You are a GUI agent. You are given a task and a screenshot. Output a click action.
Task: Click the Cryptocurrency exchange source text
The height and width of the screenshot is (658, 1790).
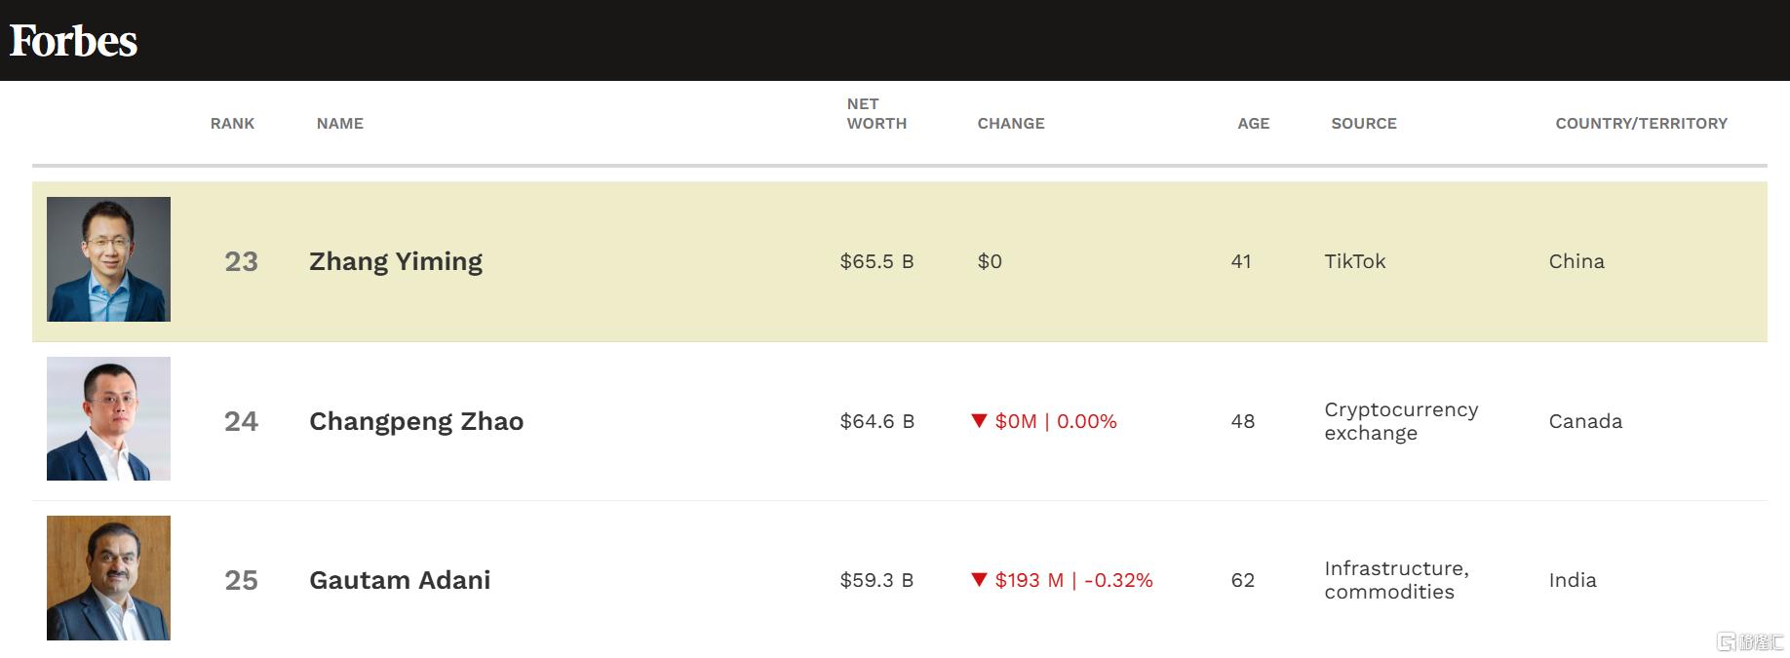[x=1401, y=421]
